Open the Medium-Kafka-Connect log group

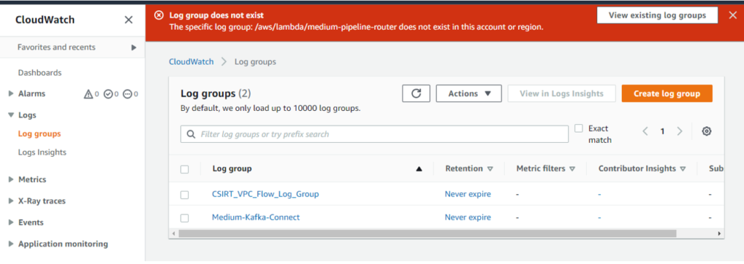(x=256, y=217)
